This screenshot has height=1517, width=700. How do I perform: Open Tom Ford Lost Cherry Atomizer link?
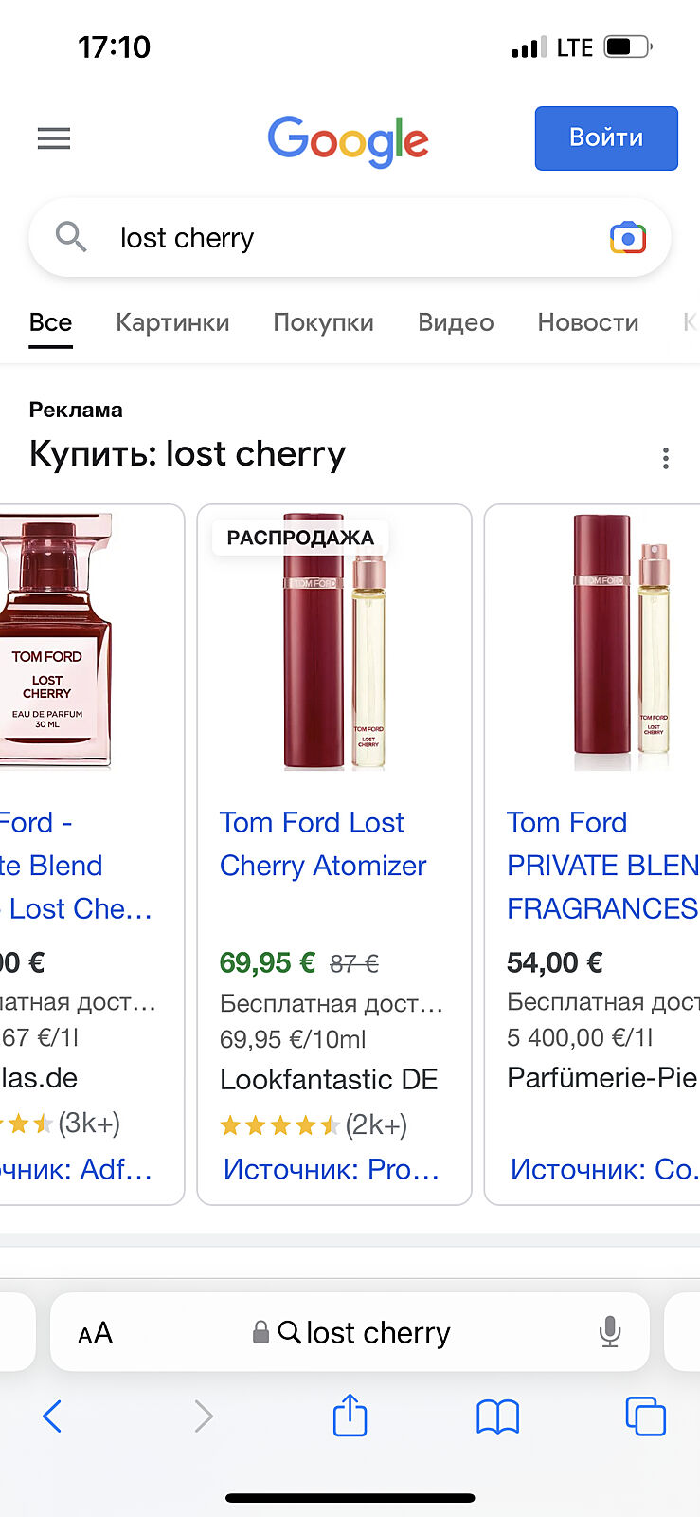(322, 844)
